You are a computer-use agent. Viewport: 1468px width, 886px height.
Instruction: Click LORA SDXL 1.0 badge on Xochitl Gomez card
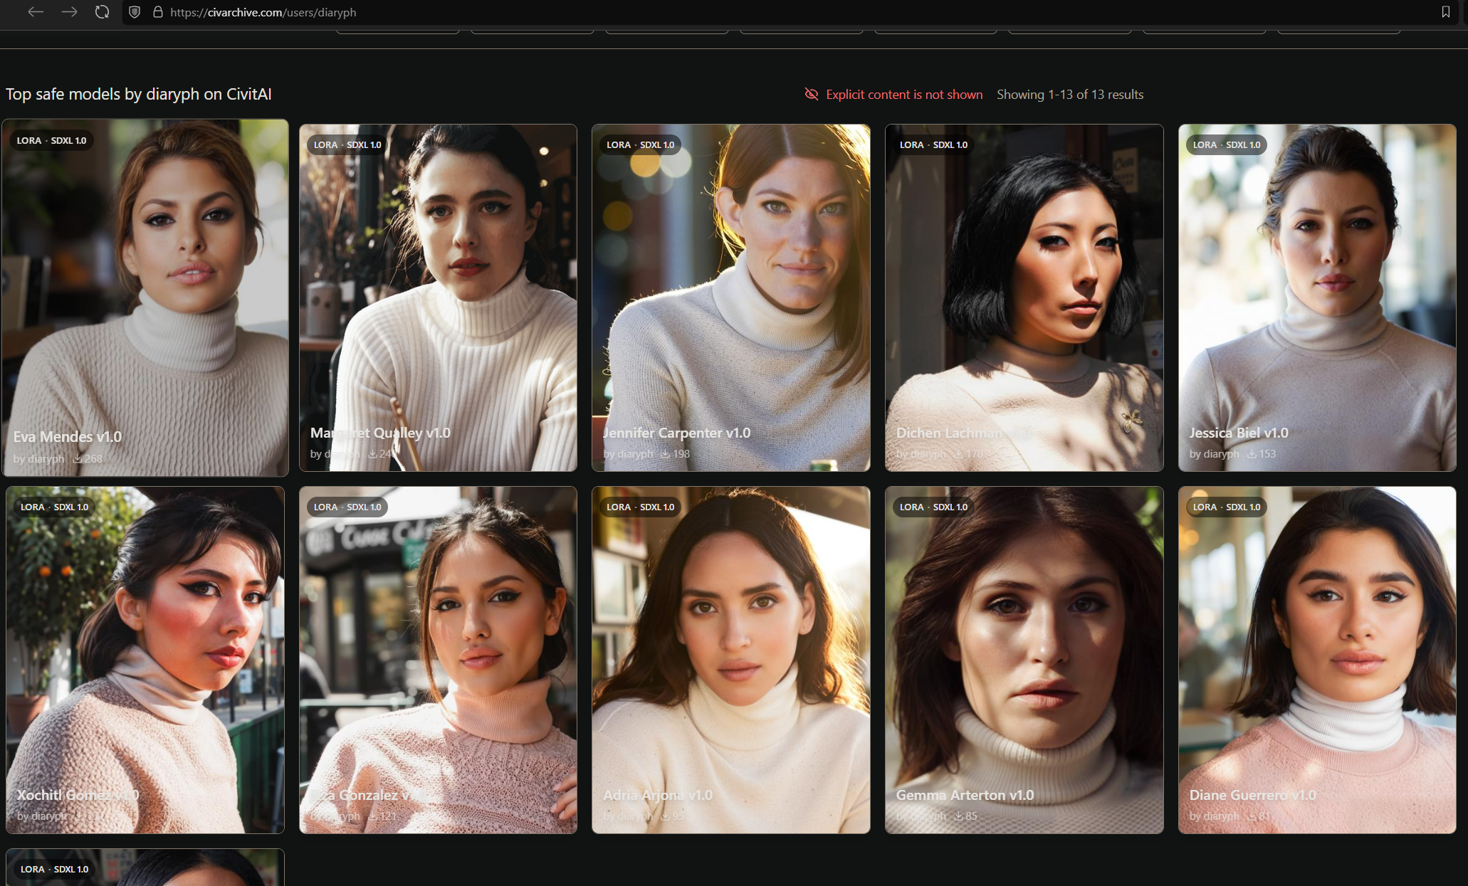[54, 507]
